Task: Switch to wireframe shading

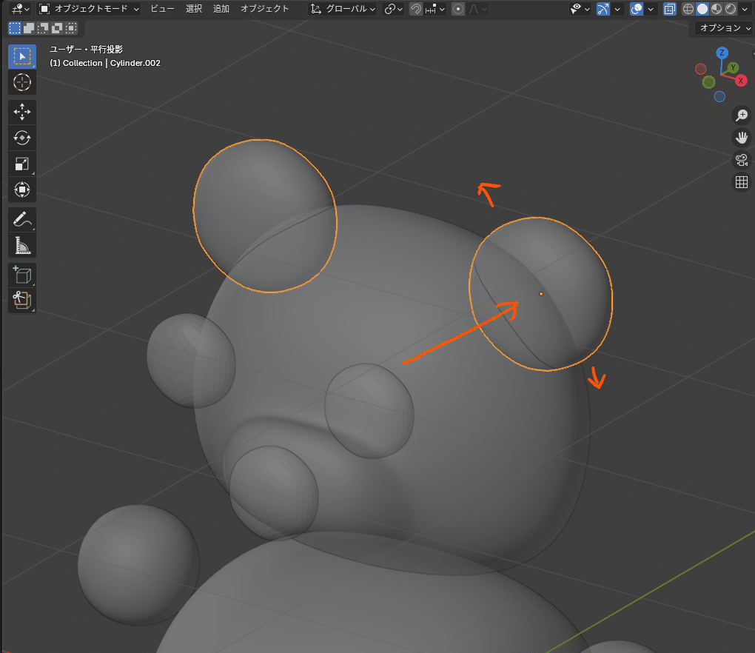Action: (688, 9)
